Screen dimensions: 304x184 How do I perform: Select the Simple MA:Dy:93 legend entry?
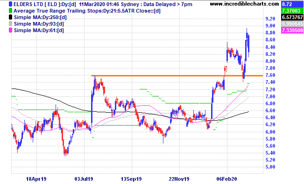pos(39,24)
